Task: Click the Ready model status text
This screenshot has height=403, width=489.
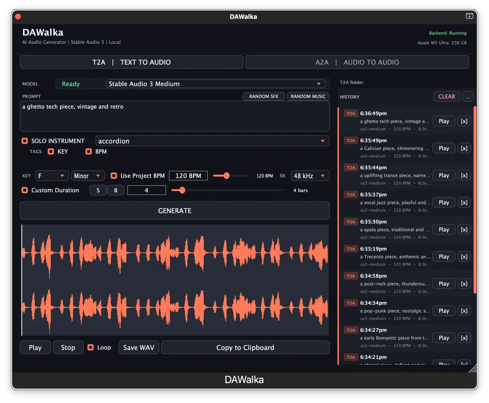Action: coord(71,84)
